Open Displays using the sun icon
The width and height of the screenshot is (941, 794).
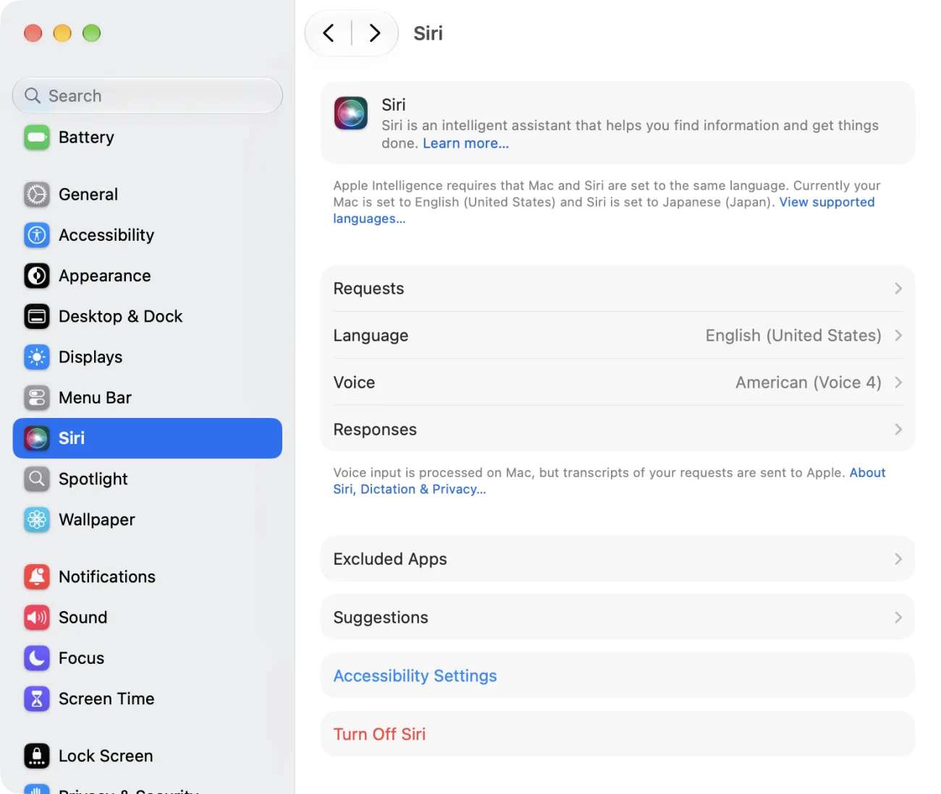point(37,357)
